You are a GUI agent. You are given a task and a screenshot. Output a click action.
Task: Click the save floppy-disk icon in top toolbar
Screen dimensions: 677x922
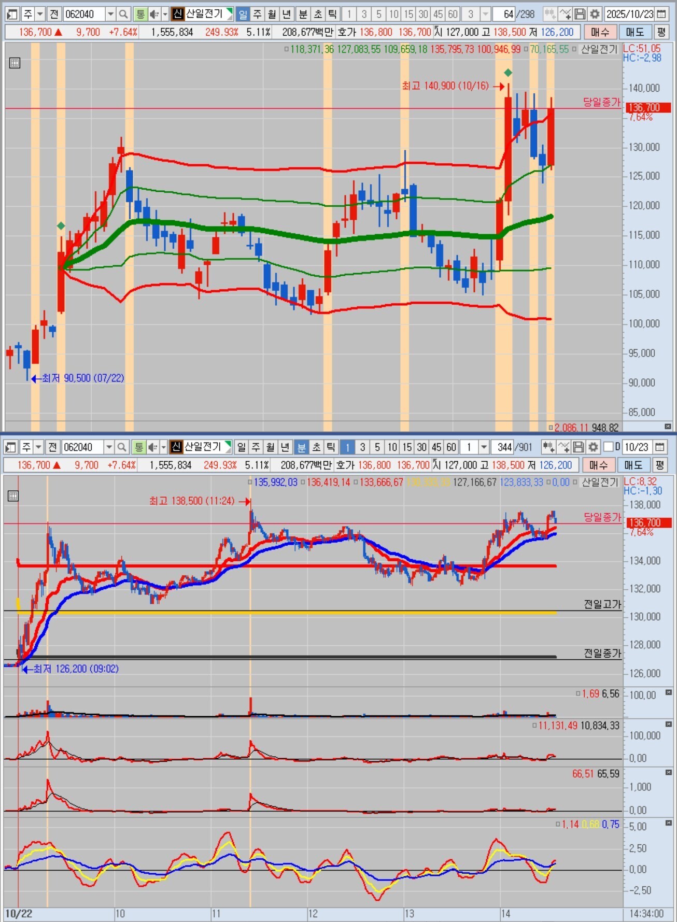coord(581,14)
